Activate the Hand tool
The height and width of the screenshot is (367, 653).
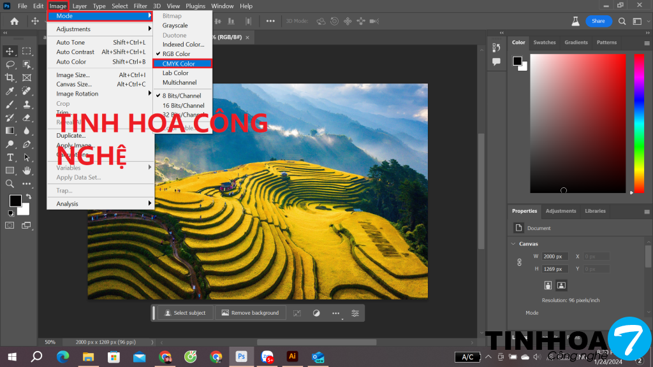27,170
